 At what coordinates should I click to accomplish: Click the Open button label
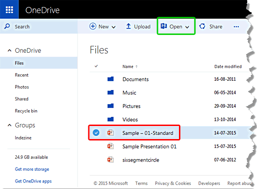pyautogui.click(x=176, y=27)
